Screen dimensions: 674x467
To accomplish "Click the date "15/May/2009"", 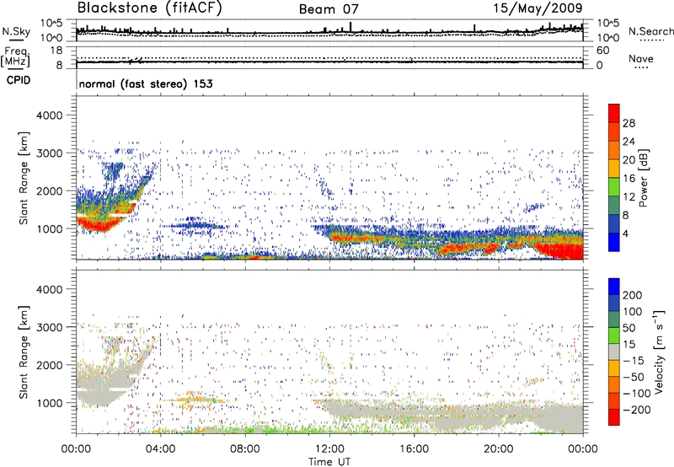I will click(x=538, y=8).
